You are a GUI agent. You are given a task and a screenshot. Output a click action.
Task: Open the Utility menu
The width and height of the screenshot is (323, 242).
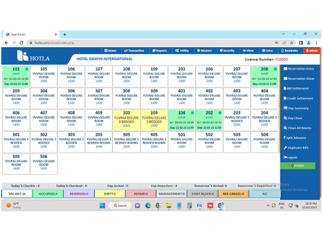tap(182, 50)
